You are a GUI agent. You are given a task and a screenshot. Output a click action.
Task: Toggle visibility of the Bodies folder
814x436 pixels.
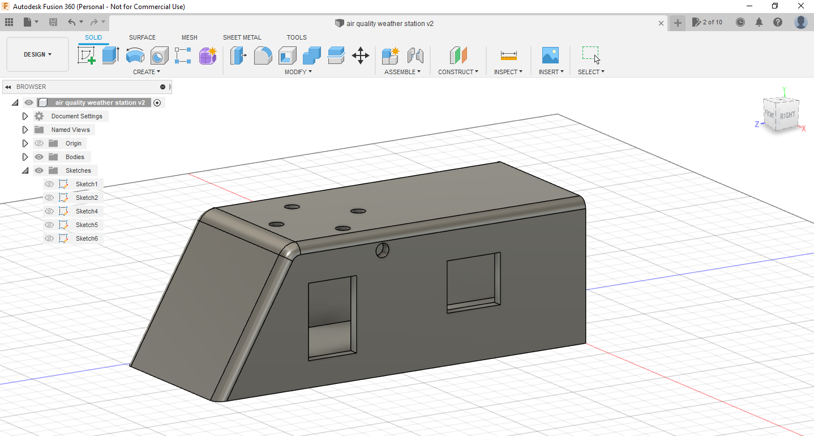[38, 156]
